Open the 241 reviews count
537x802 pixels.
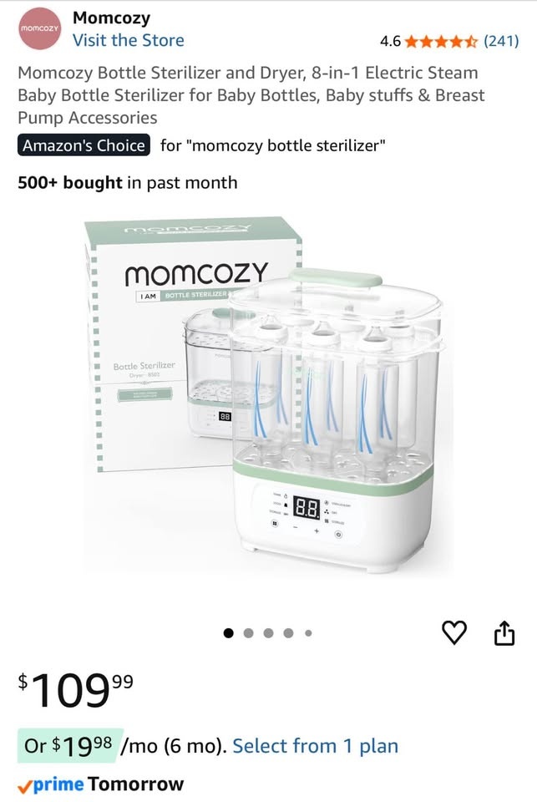(501, 41)
